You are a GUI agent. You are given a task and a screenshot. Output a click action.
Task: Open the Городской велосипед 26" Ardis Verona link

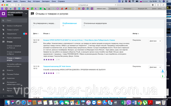click(57, 67)
